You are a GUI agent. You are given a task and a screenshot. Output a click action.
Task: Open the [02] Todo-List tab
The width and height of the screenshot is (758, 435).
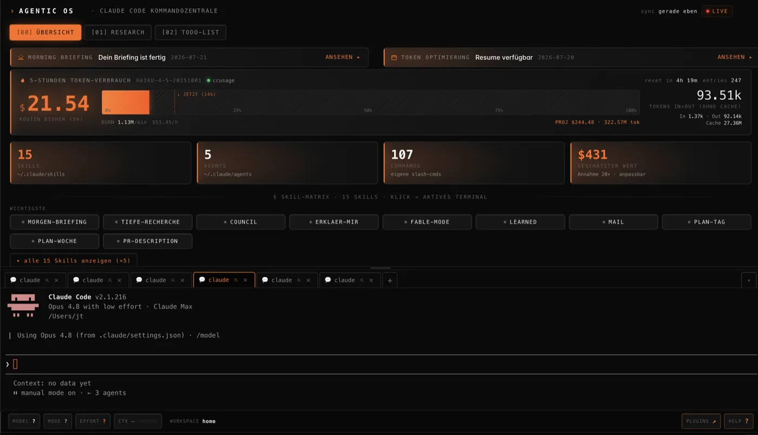[x=191, y=33]
